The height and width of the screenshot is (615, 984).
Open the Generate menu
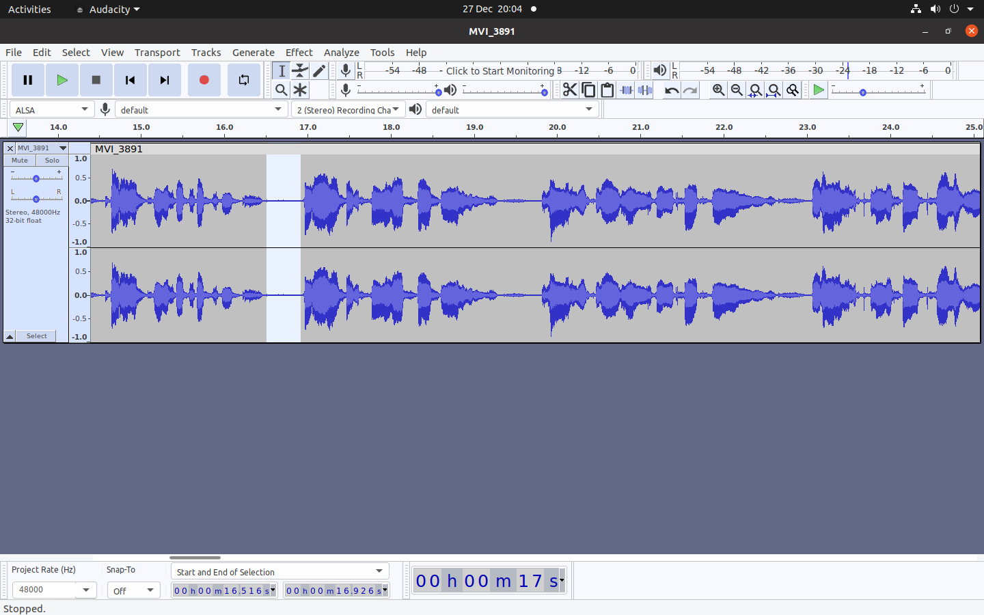[x=253, y=53]
